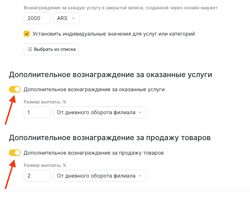
Task: Click label text beside the services toggle
Action: click(x=94, y=89)
